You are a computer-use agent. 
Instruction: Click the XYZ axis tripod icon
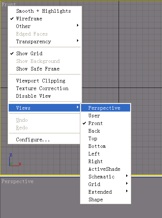[15, 160]
